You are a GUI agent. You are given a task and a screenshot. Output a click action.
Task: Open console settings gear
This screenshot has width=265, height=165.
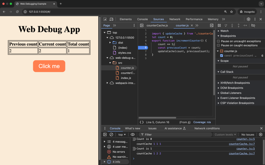tap(261, 135)
